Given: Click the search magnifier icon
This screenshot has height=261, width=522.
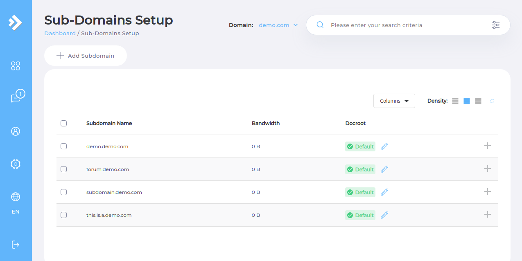Looking at the screenshot, I should pos(320,25).
